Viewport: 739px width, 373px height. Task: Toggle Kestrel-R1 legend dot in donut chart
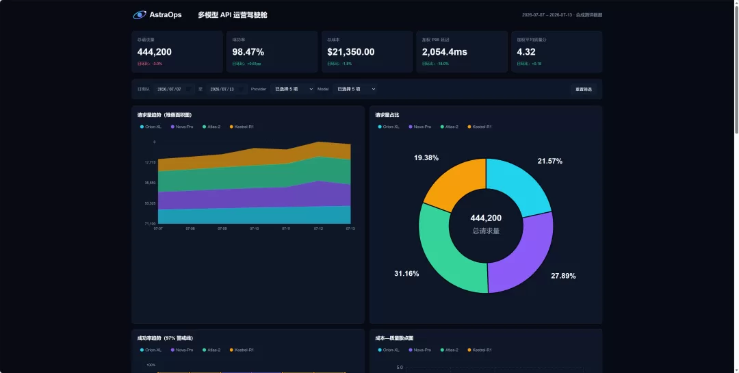coord(469,127)
